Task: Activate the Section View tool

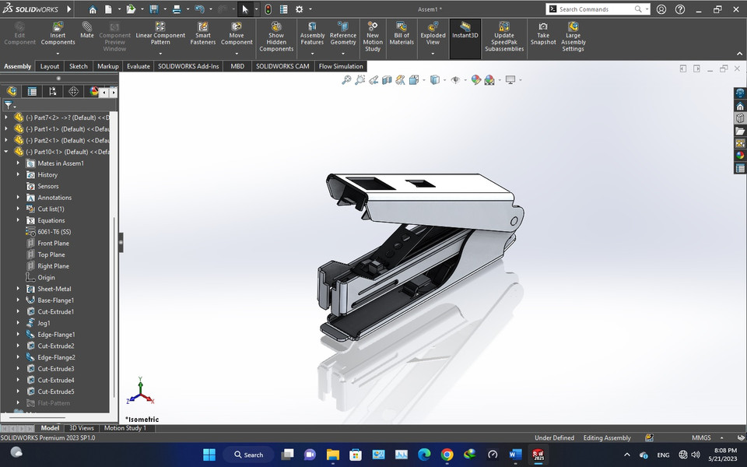Action: pyautogui.click(x=386, y=79)
